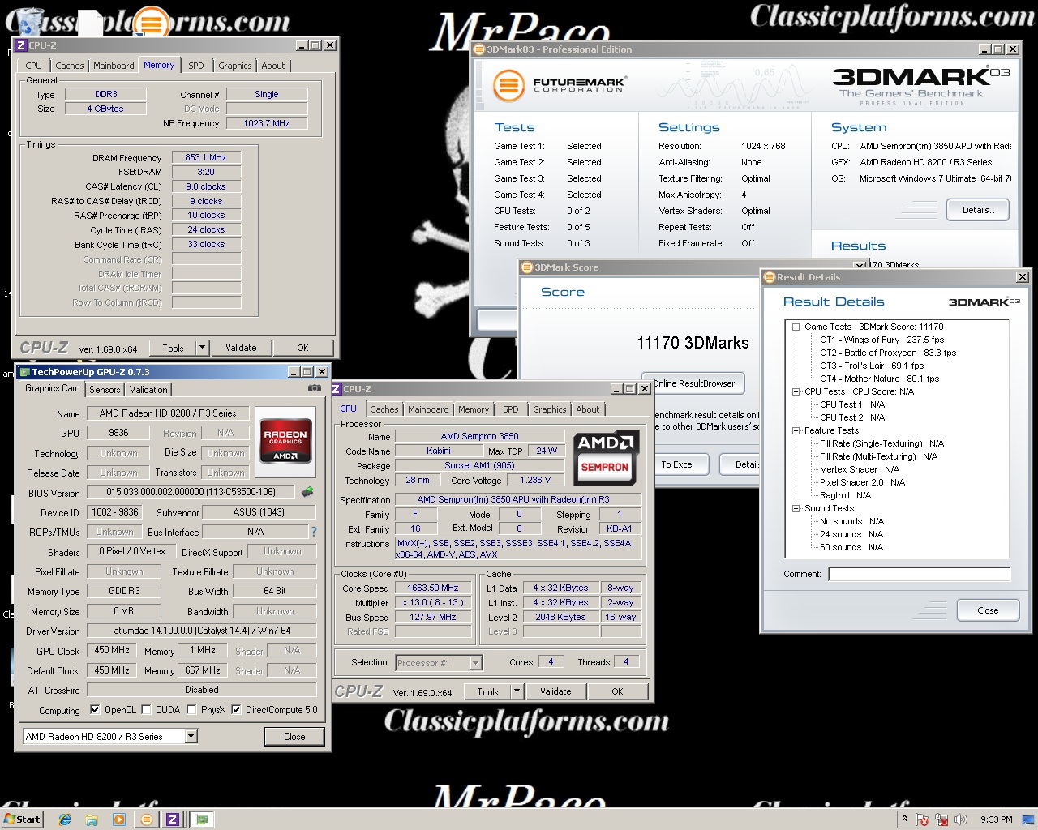Toggle the PhysX checkbox
The width and height of the screenshot is (1038, 830).
coord(191,709)
